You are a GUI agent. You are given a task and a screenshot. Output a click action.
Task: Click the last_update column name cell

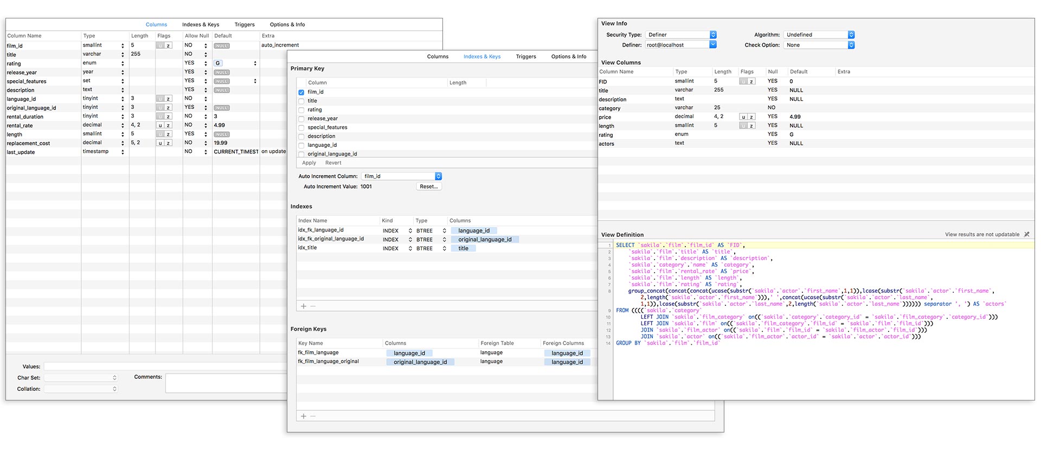[21, 152]
